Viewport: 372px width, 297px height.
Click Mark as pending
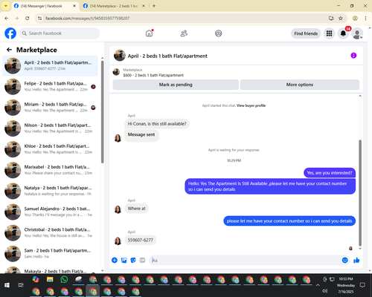(176, 85)
